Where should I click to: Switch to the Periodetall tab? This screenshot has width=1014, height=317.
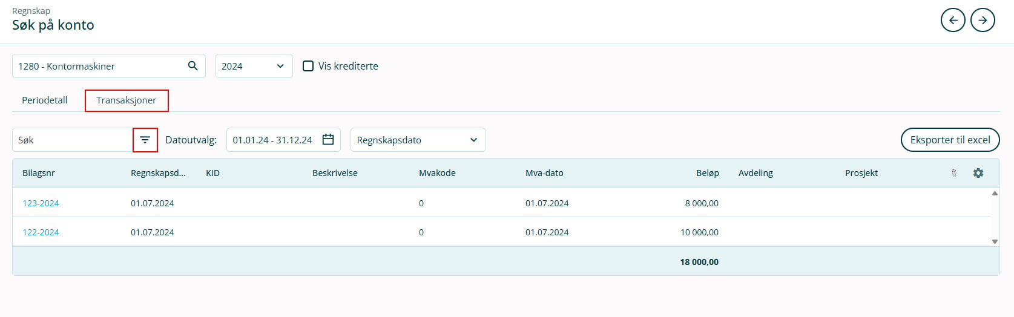click(x=45, y=100)
